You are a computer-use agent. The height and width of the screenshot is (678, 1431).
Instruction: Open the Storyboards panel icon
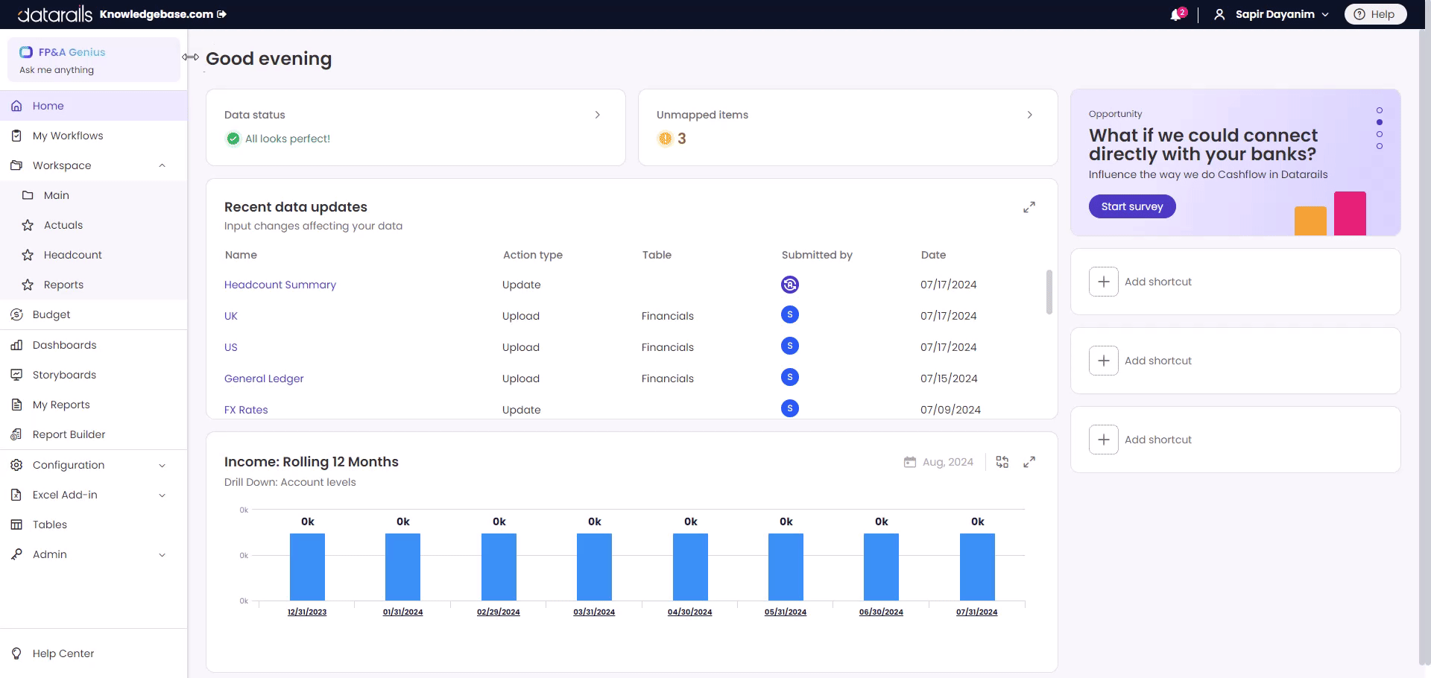tap(16, 375)
